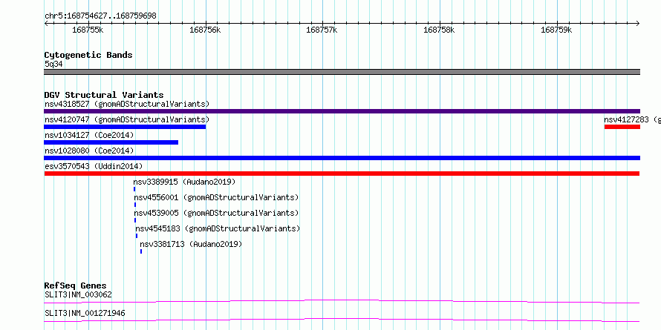Select the nsv1034127 Coe2014 blue bar
Viewport: 661px width, 330px height.
111,142
